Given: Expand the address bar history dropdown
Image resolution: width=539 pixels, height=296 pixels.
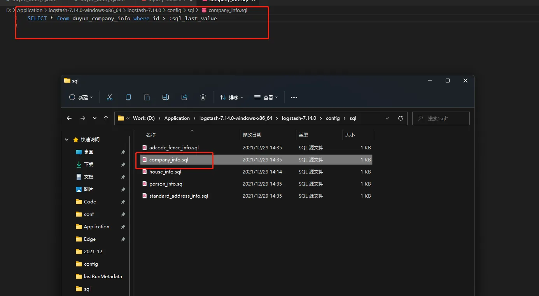Looking at the screenshot, I should pyautogui.click(x=387, y=118).
